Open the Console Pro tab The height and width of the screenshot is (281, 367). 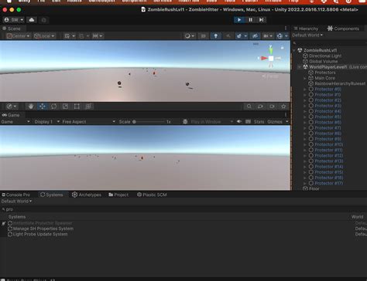coord(16,195)
